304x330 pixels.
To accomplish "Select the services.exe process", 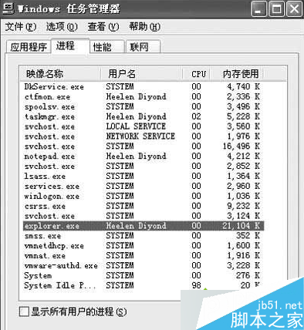I will [143, 186].
